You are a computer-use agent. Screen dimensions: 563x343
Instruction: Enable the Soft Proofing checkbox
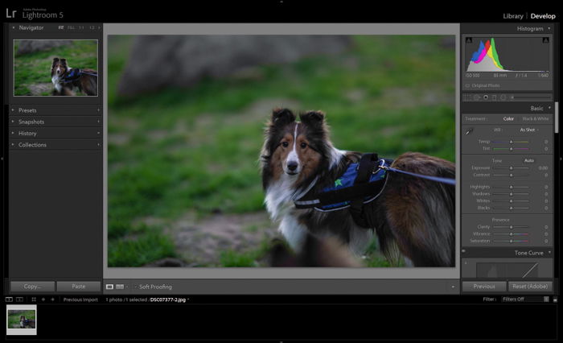[136, 287]
